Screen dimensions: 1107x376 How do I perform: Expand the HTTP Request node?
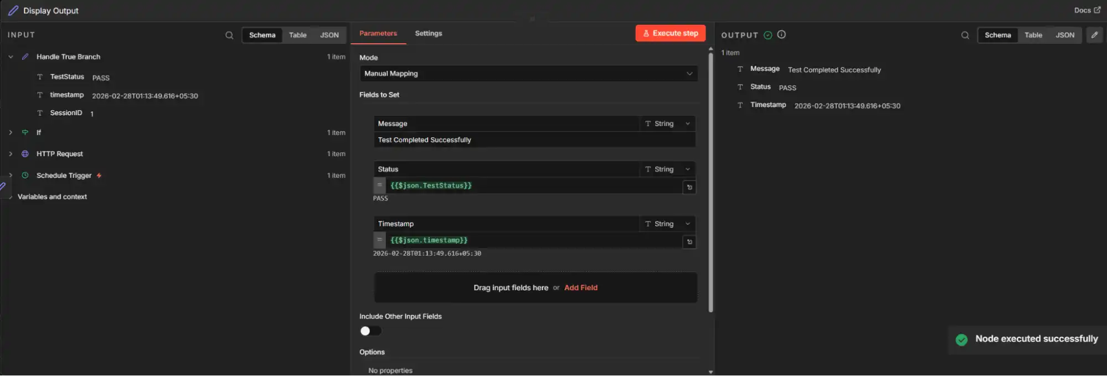tap(11, 153)
